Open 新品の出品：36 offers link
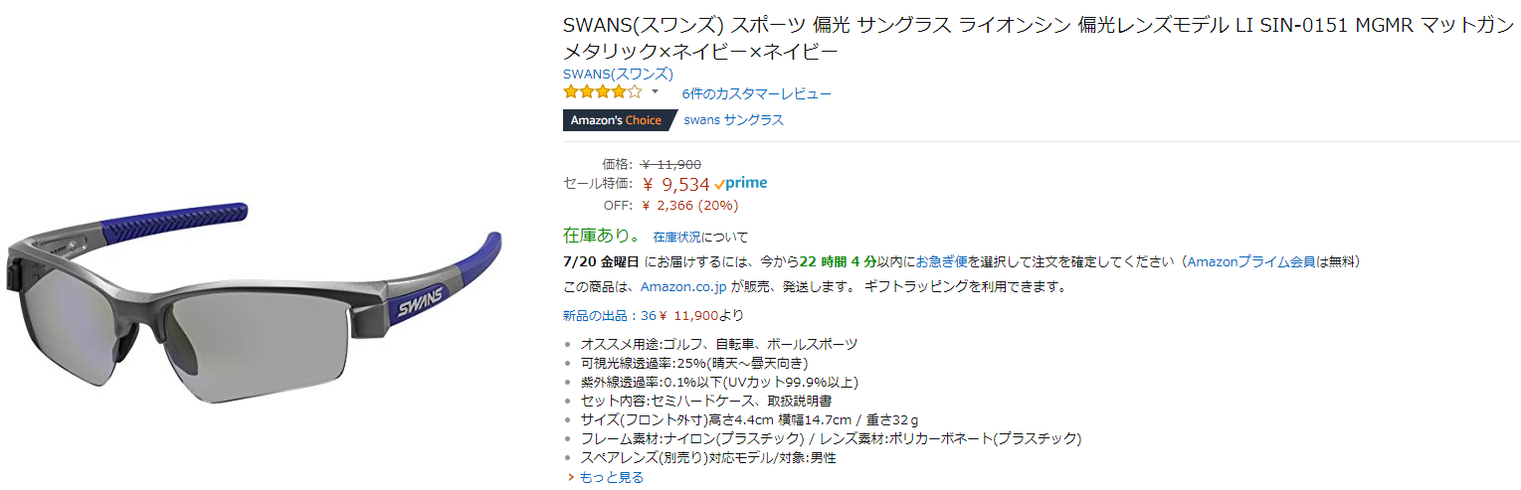The image size is (1521, 490). [x=609, y=316]
